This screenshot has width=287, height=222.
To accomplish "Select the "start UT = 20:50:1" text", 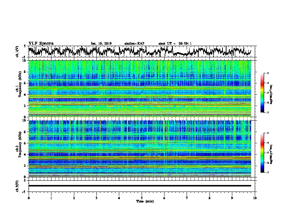I will click(175, 44).
